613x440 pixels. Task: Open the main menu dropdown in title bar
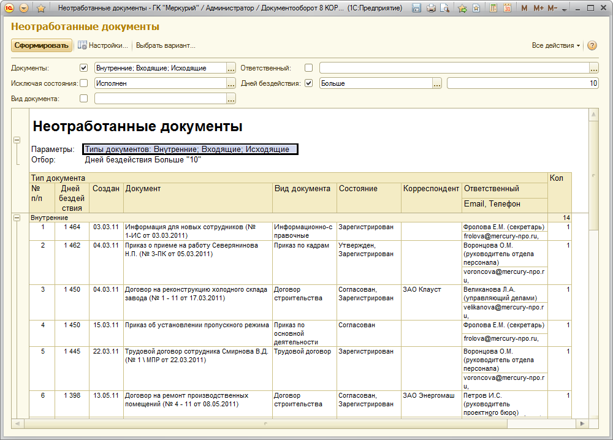(x=24, y=8)
